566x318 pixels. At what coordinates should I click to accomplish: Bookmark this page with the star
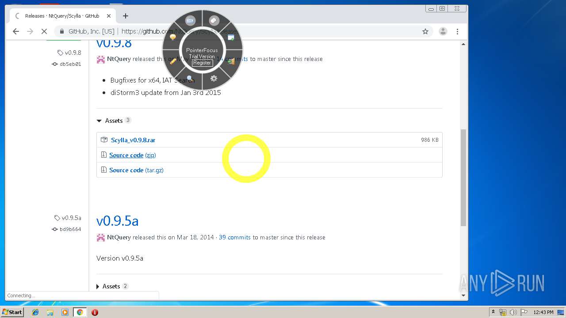[x=425, y=31]
